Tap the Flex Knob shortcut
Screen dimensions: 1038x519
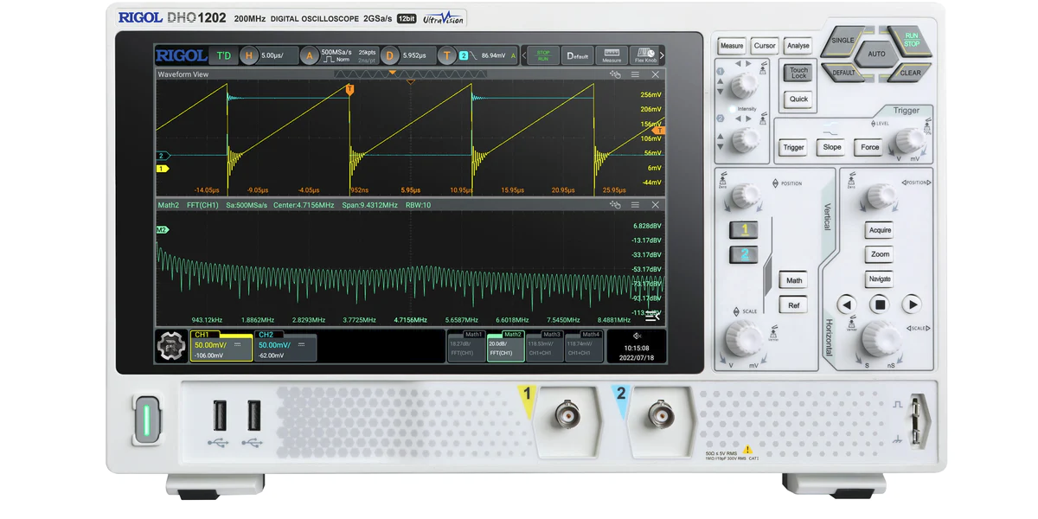(645, 55)
